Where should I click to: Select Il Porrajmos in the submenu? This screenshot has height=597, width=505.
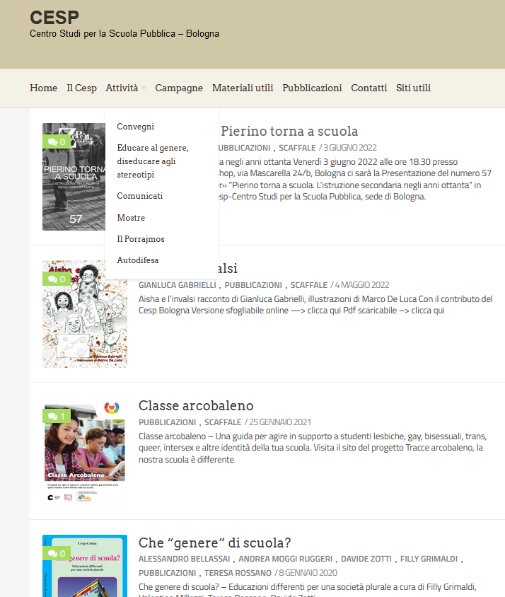coord(141,239)
